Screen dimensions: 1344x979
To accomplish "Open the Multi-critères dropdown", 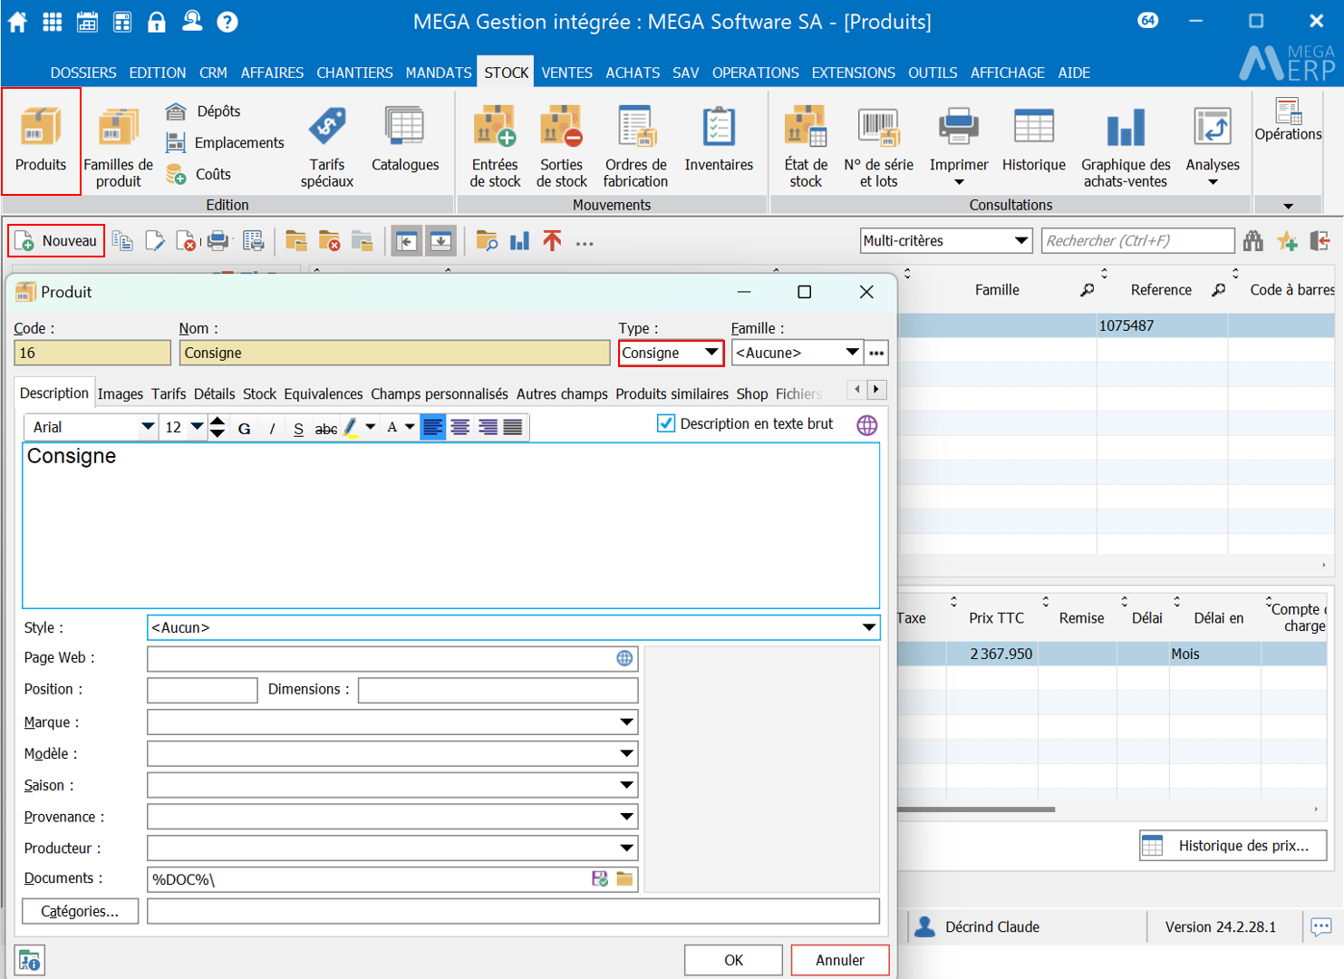I will coord(1021,240).
